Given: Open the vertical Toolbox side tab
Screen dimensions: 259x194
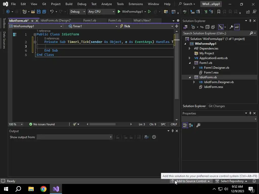Looking at the screenshot, I should point(4,23).
